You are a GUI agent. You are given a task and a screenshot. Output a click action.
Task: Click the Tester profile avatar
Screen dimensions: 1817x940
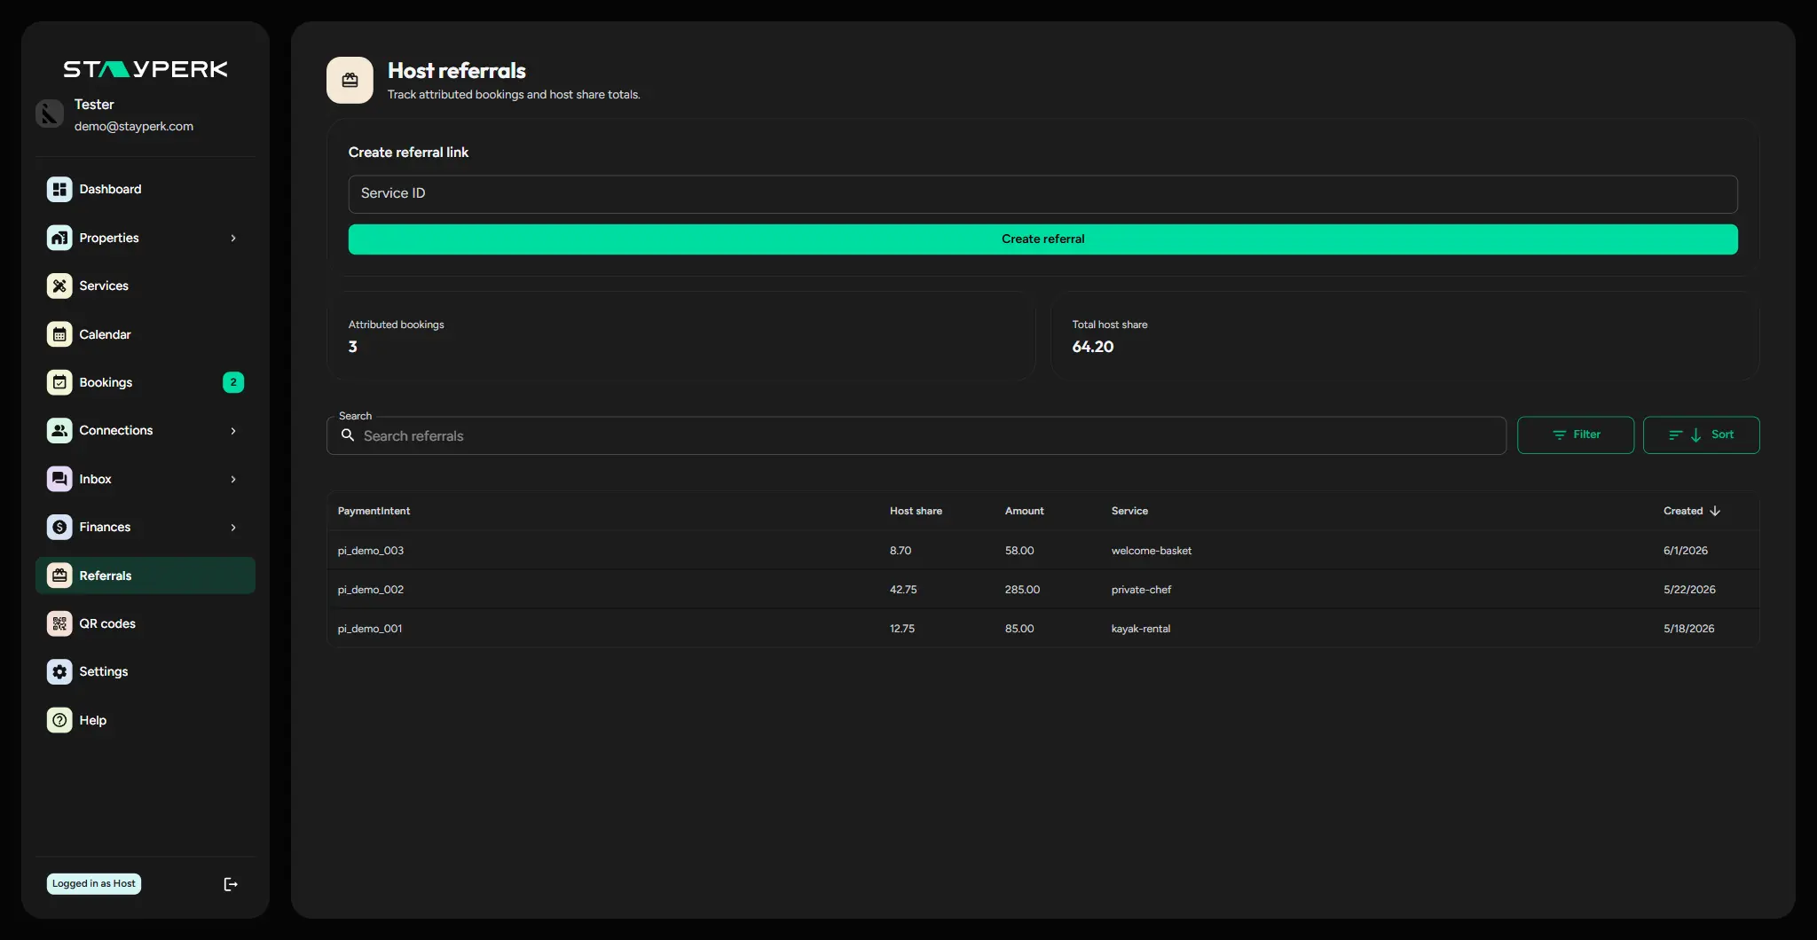tap(50, 114)
